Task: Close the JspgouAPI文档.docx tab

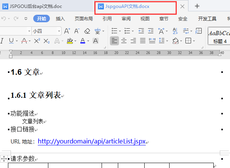Action: click(182, 6)
